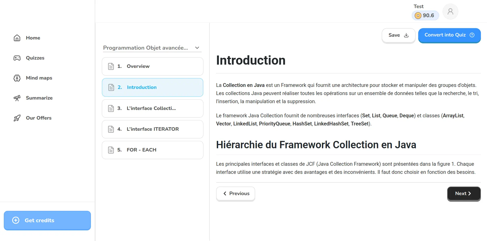Click the download icon in Save

[406, 35]
